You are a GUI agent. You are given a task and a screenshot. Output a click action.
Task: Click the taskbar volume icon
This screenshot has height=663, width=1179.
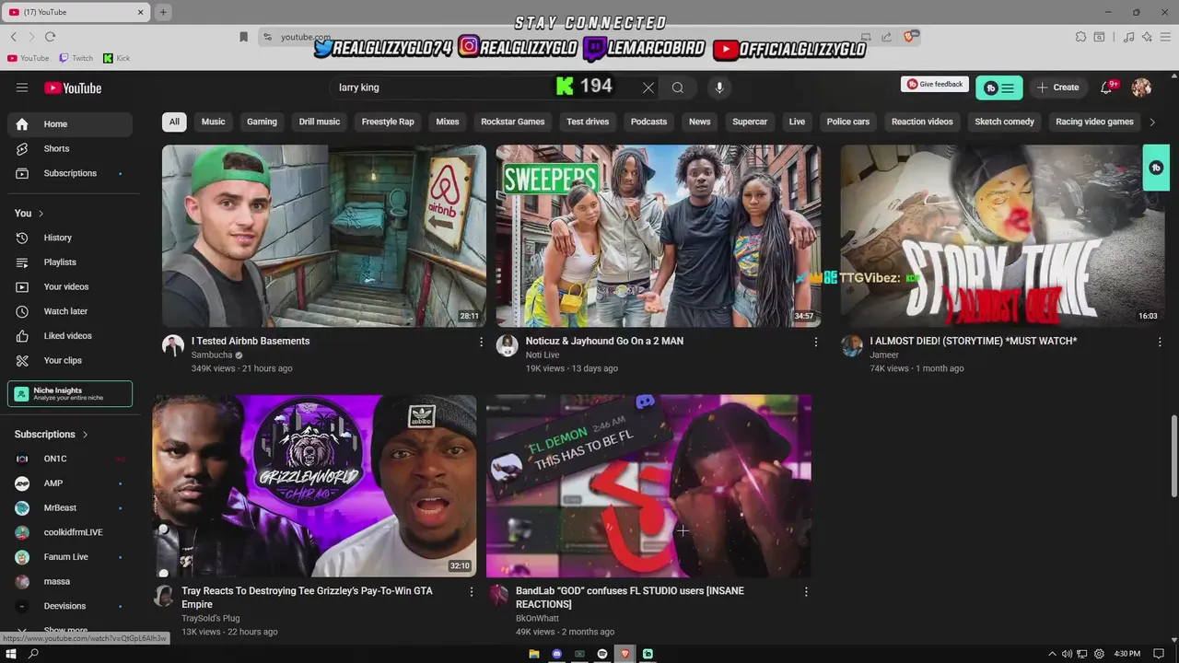(1067, 654)
